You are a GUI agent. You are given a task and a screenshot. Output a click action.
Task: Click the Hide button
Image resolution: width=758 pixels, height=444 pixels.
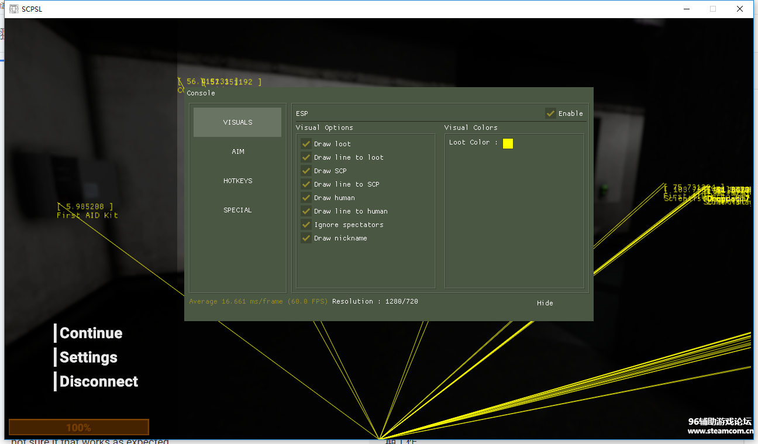coord(545,303)
